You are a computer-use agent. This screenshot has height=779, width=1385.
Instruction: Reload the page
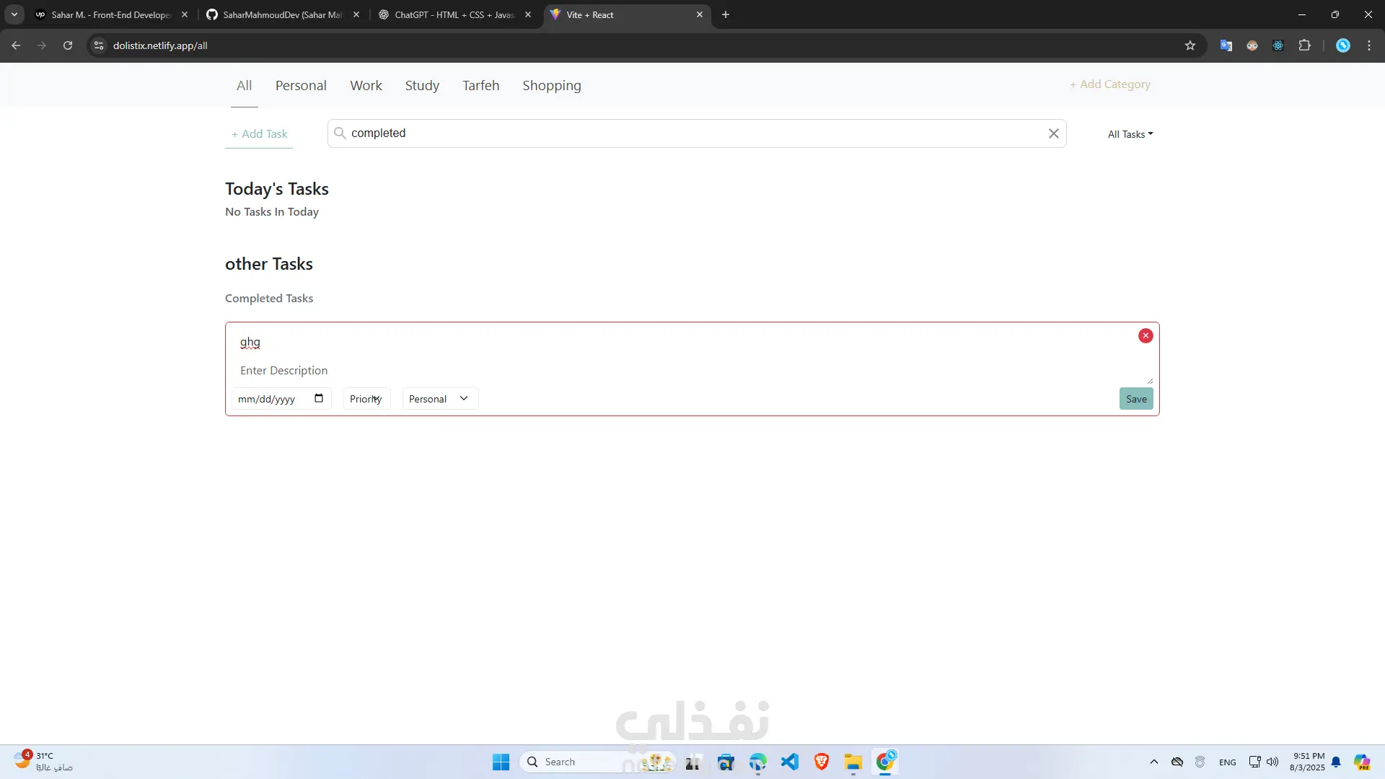pyautogui.click(x=68, y=45)
